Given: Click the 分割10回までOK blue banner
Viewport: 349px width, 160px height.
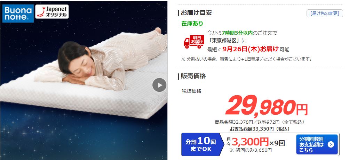Looking at the screenshot, I should pyautogui.click(x=200, y=144).
